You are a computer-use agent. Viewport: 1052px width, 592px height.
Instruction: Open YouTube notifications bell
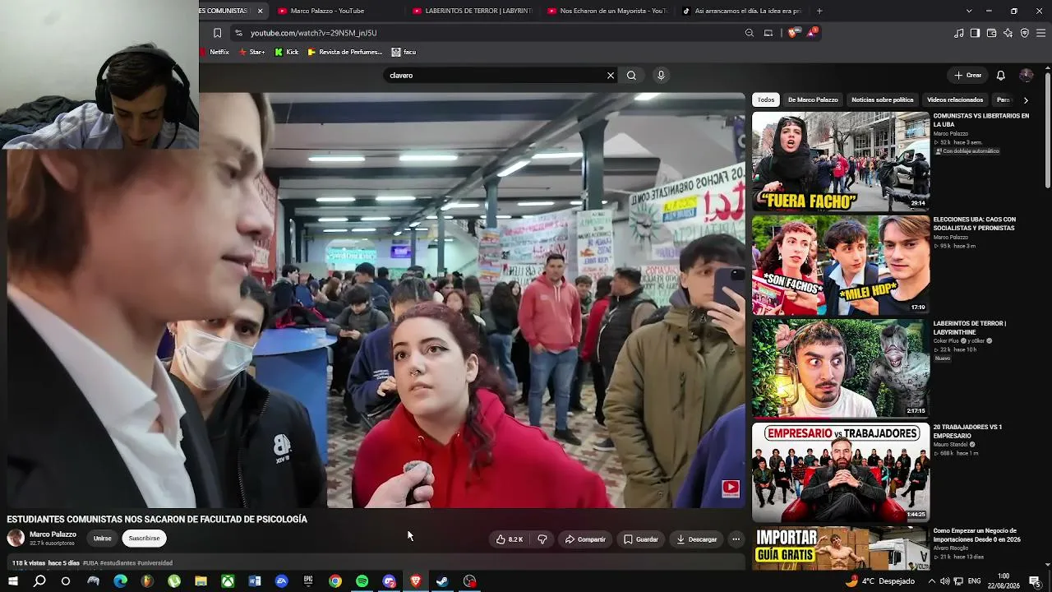click(x=1000, y=76)
